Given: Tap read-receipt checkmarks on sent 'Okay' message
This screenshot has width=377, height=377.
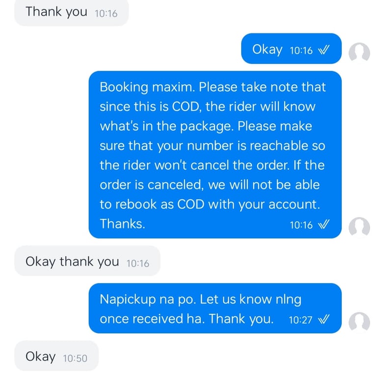Looking at the screenshot, I should coord(323,50).
